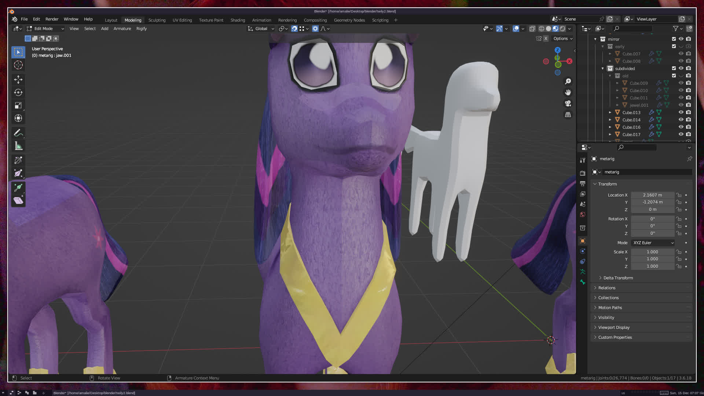The image size is (704, 396).
Task: Uncheck the subdivided collection checkbox
Action: pos(674,68)
